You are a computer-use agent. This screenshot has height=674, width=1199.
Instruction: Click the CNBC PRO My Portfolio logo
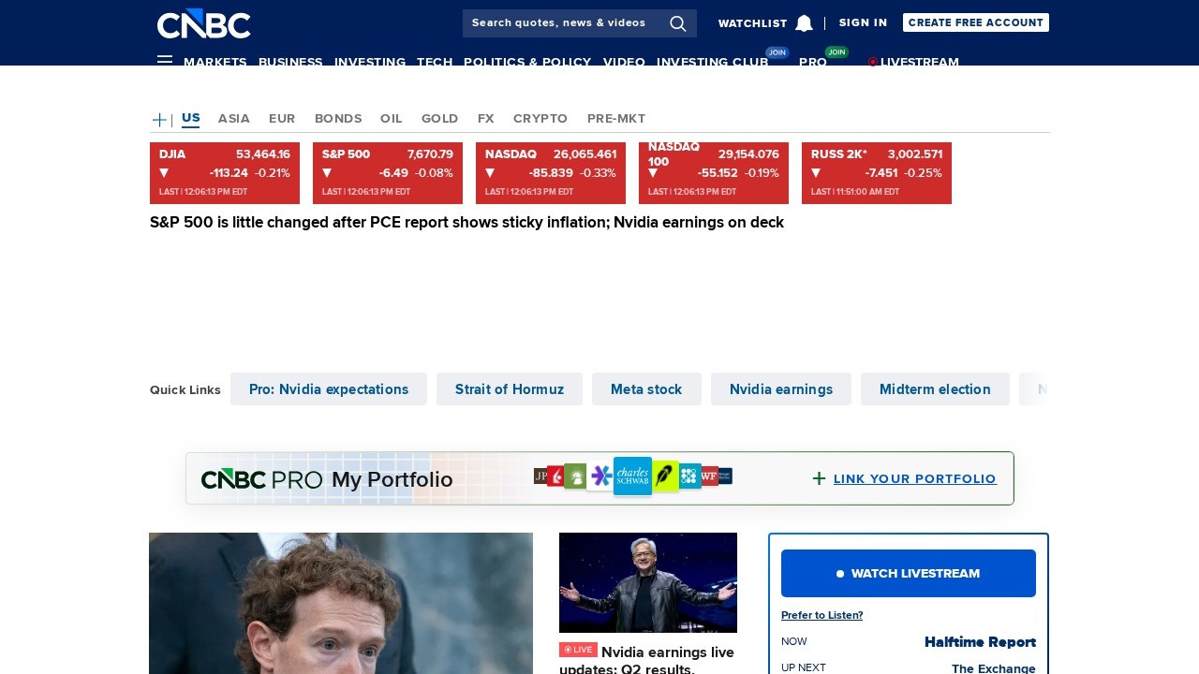click(x=327, y=479)
